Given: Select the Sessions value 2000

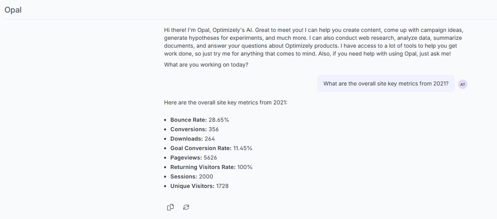Looking at the screenshot, I should tap(206, 176).
